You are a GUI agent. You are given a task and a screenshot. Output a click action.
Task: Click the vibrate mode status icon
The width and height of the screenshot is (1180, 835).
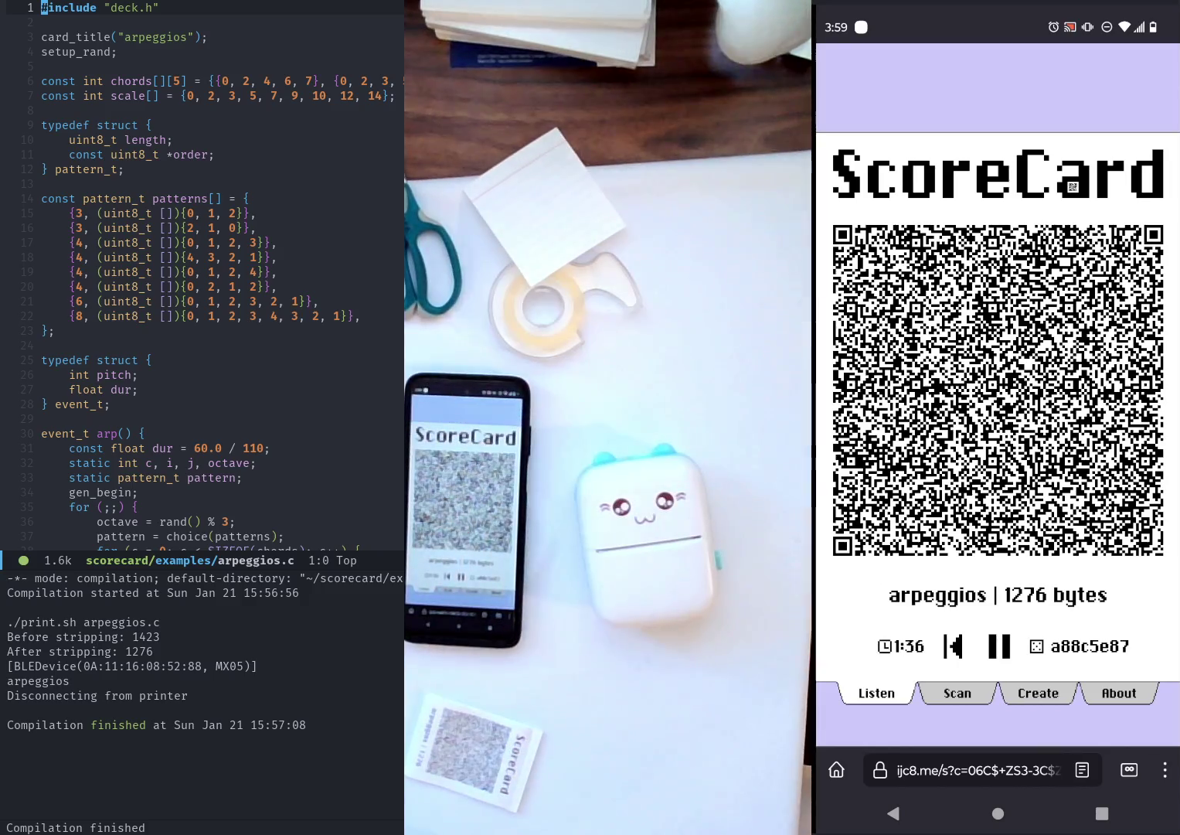1087,27
